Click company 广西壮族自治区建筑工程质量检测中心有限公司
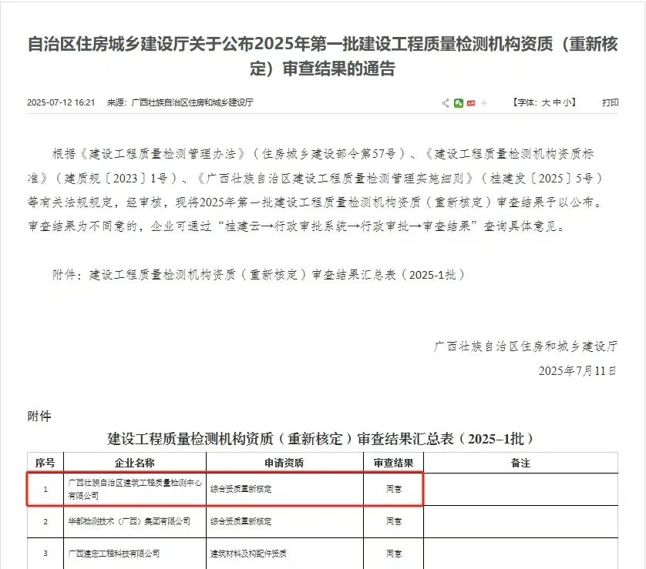This screenshot has height=569, width=646. tap(135, 489)
